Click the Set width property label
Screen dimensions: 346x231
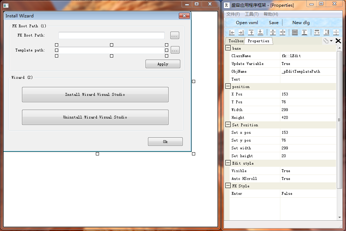[241, 148]
